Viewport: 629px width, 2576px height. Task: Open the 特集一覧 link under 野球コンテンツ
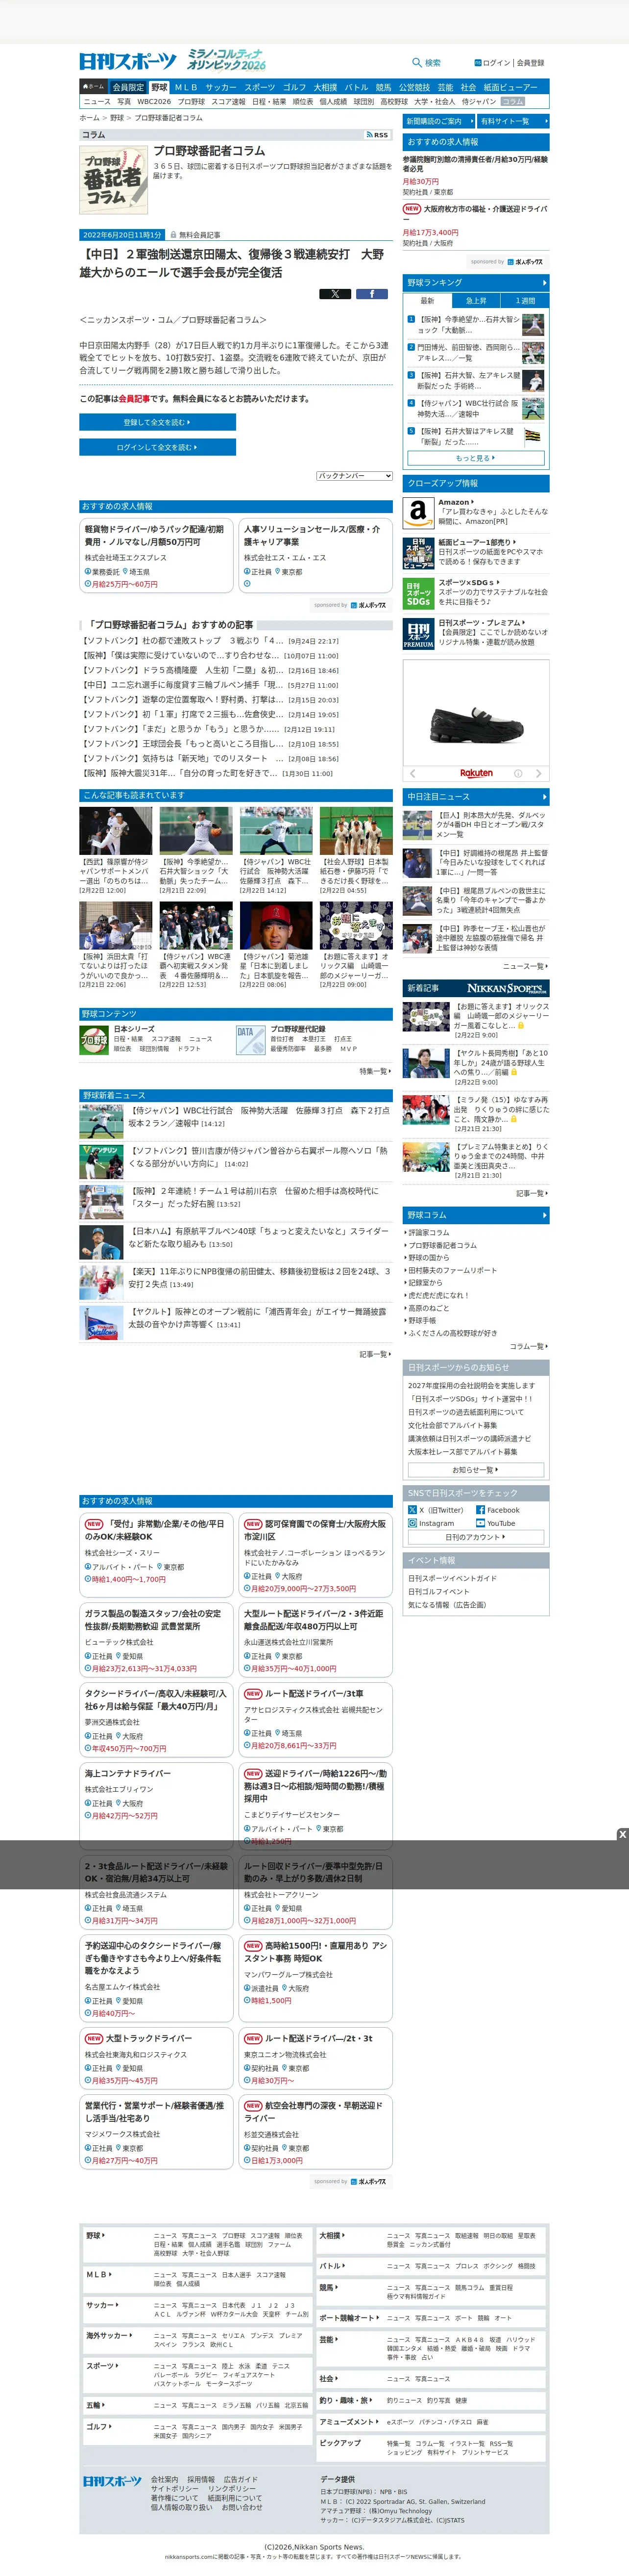[x=374, y=1071]
